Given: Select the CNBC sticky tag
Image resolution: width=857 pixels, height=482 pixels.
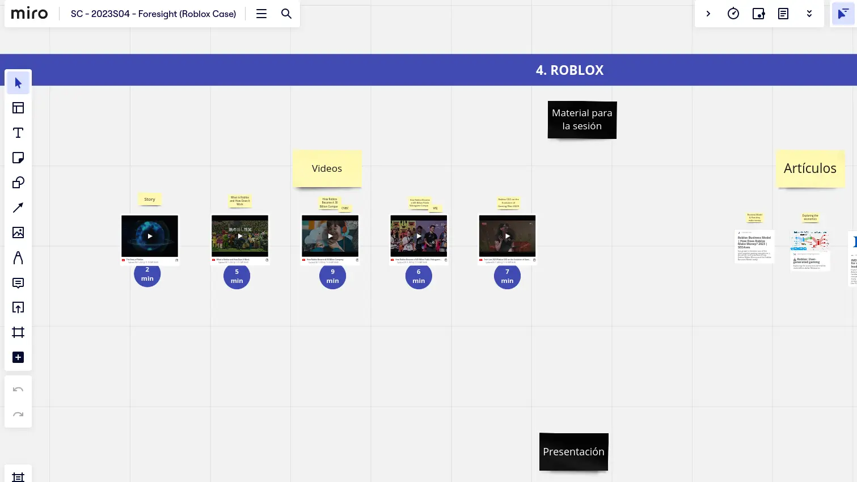Looking at the screenshot, I should point(345,208).
